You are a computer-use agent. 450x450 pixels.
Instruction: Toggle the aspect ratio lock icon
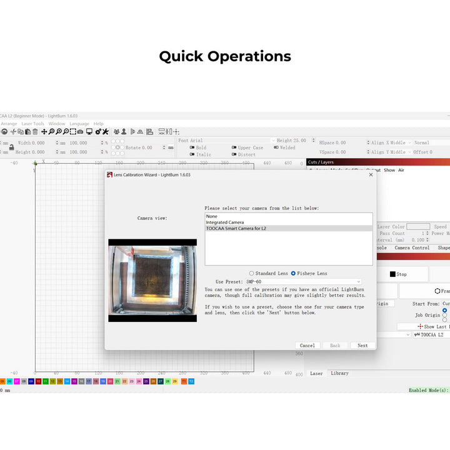(11, 147)
